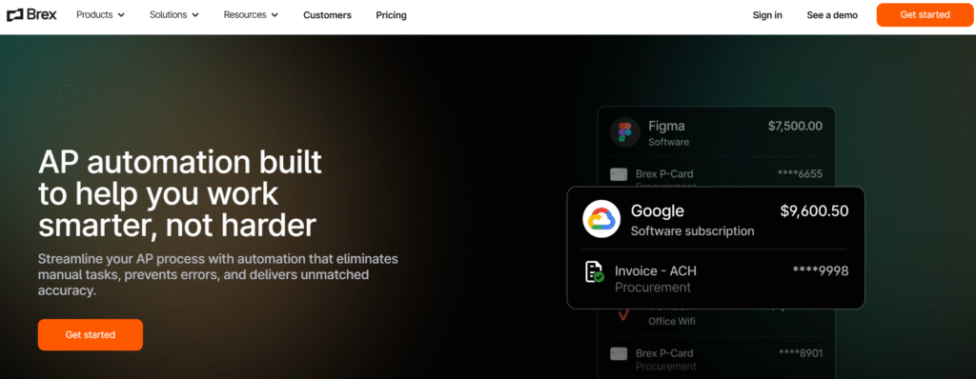Click the ****6655 card number
Image resolution: width=976 pixels, height=379 pixels.
point(800,173)
